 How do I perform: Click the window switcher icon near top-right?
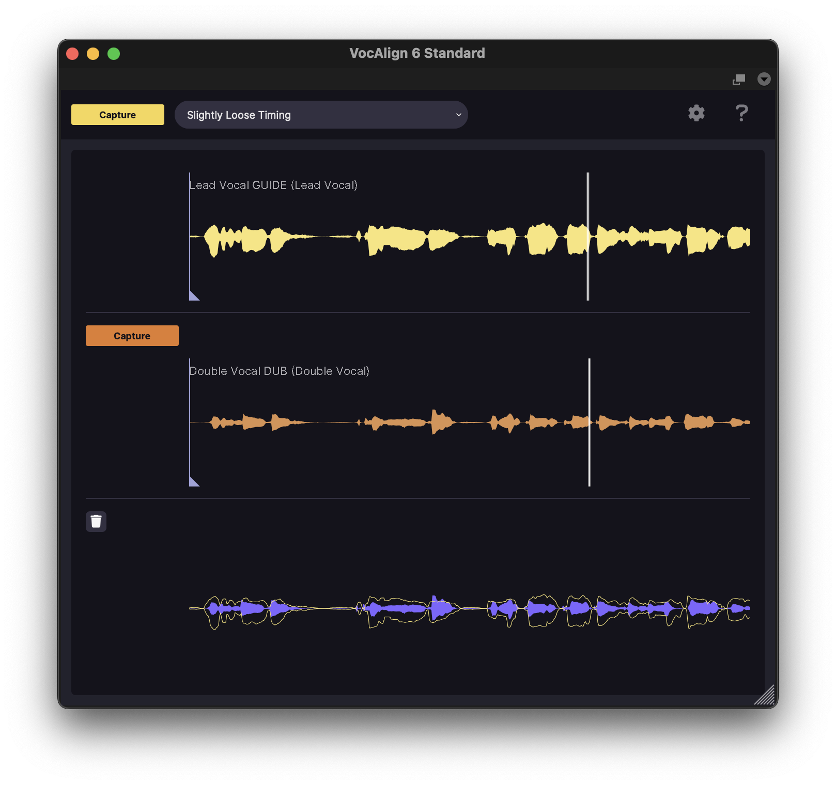tap(739, 79)
